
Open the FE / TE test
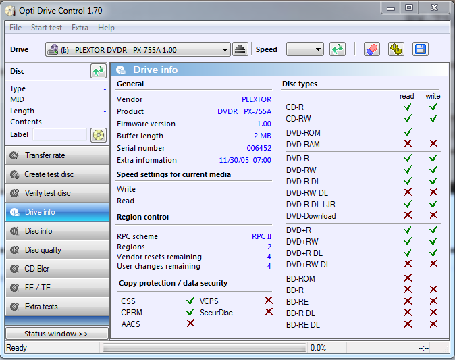coord(57,288)
